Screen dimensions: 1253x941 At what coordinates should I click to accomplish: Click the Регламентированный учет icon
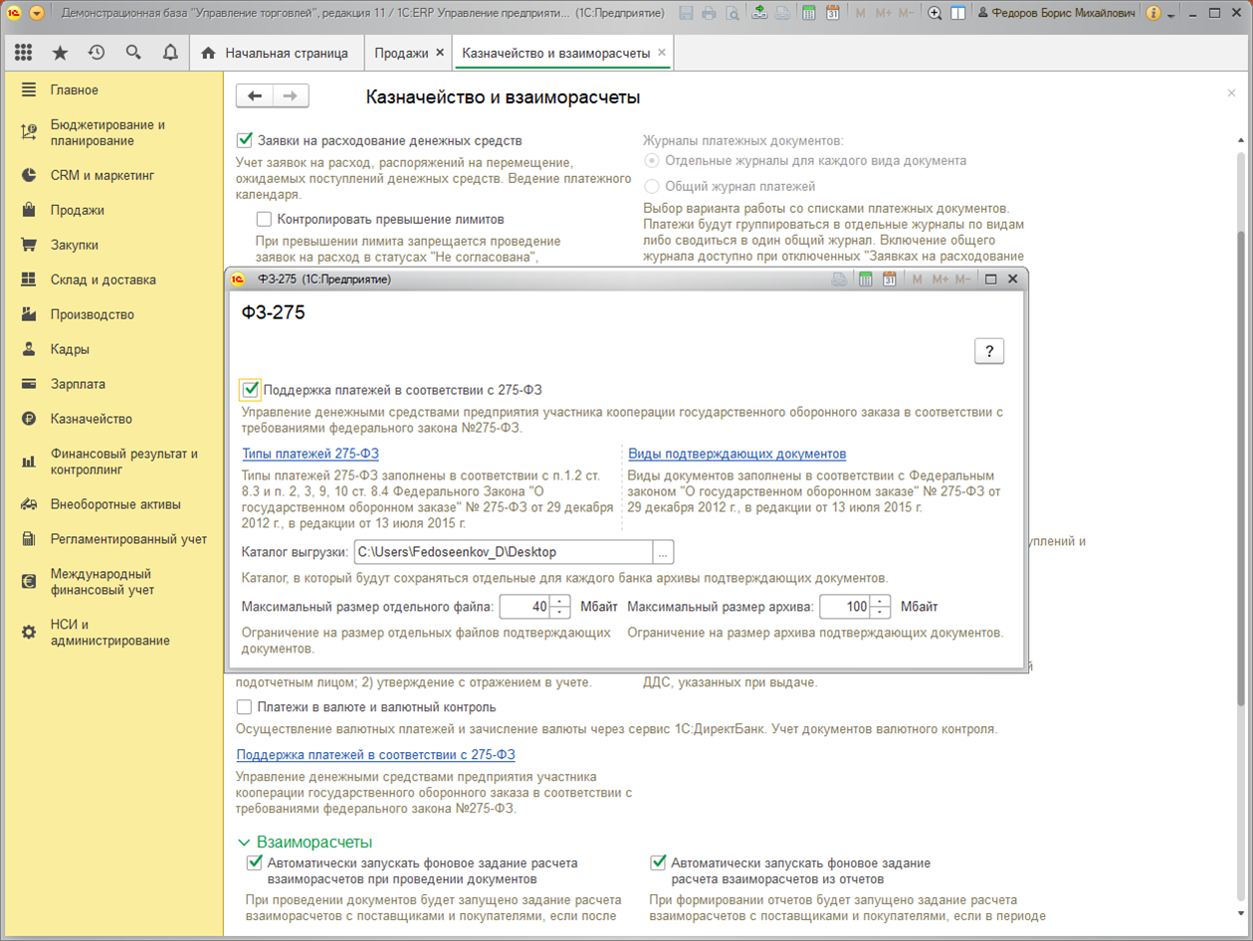29,539
